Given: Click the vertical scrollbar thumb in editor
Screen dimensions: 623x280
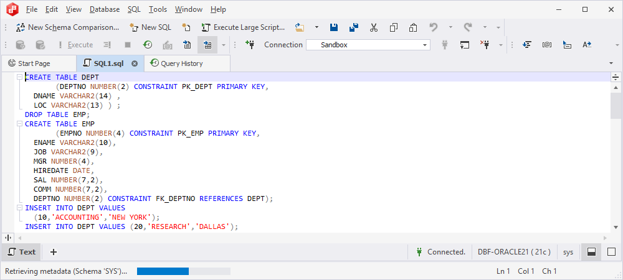Looking at the screenshot, I should 616,105.
